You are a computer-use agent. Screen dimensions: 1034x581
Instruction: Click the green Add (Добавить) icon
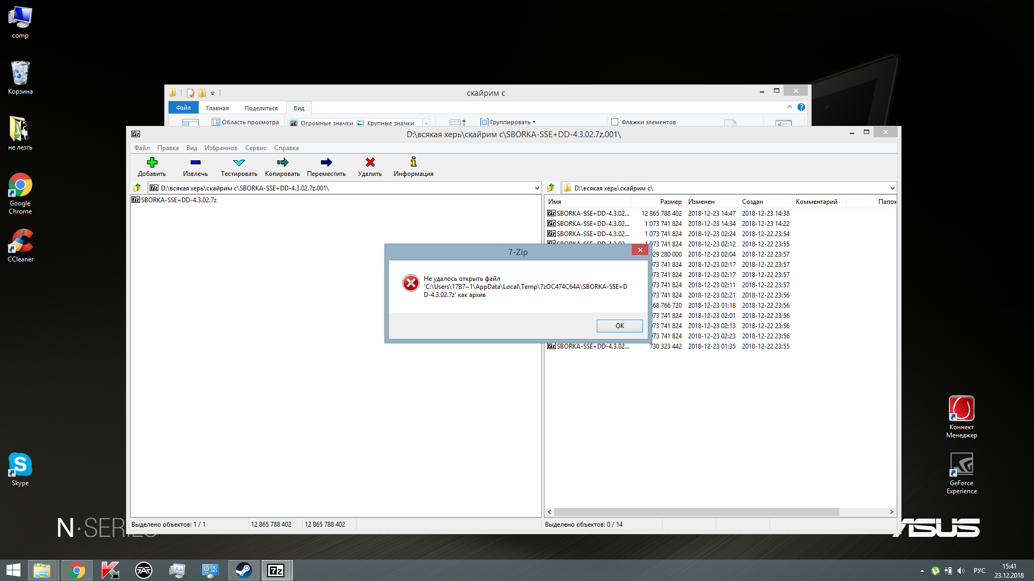(152, 162)
